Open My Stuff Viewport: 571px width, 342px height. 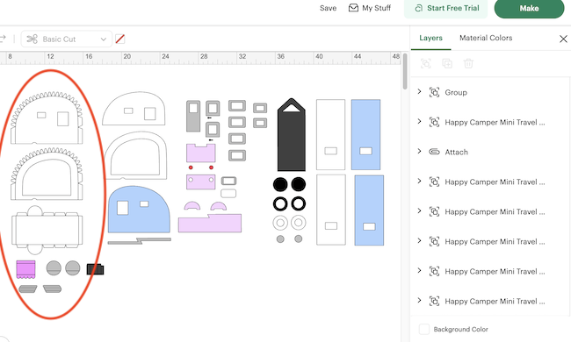click(369, 8)
